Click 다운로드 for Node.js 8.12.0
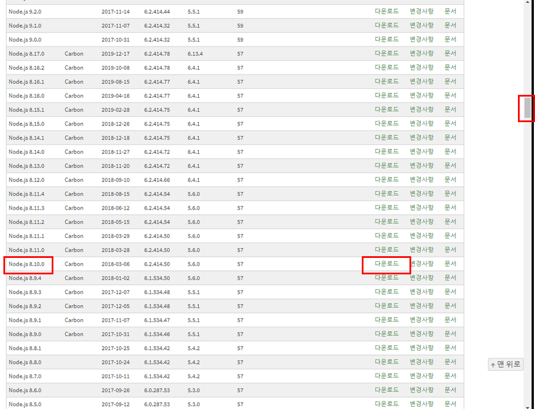This screenshot has height=409, width=535. 387,180
